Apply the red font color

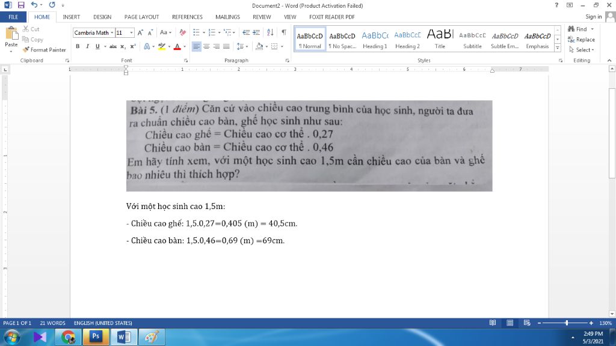(x=177, y=46)
